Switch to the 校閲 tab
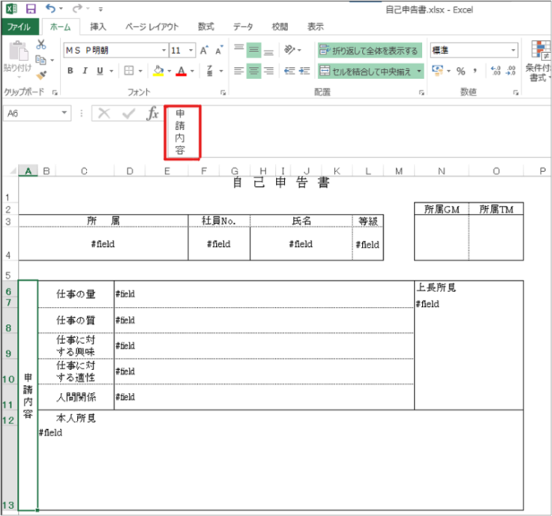The width and height of the screenshot is (552, 516). click(x=280, y=27)
